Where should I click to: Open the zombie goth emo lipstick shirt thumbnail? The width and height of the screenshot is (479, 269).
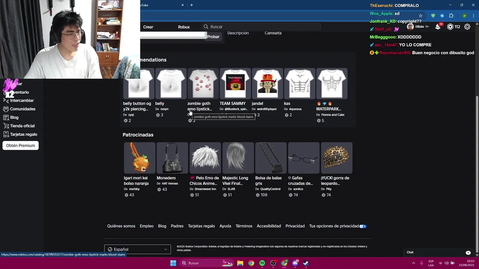click(203, 83)
